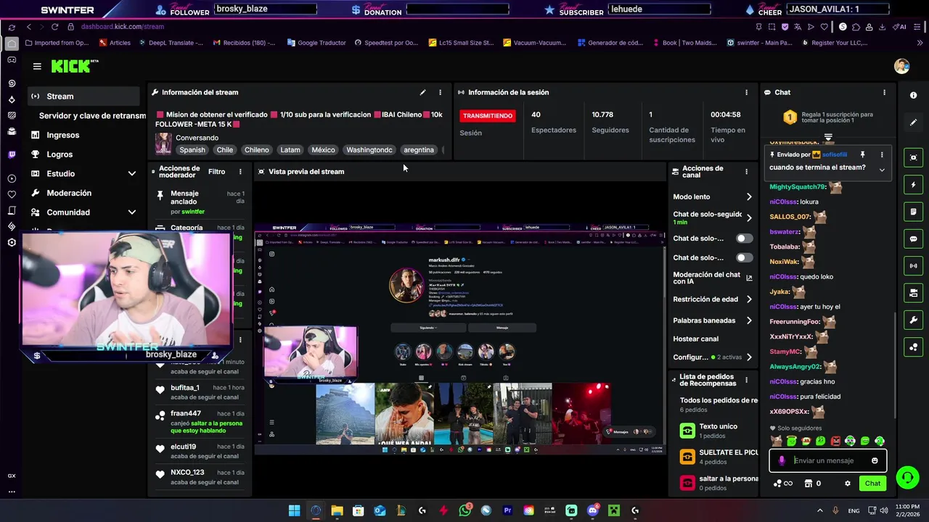This screenshot has width=929, height=522.
Task: Click the TRANSMITIENDO status badge
Action: (x=488, y=115)
